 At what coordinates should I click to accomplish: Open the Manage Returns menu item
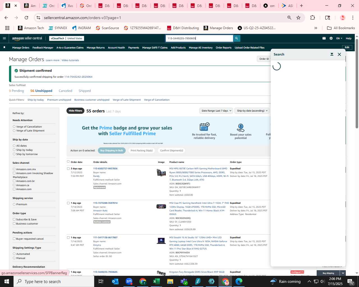96,48
